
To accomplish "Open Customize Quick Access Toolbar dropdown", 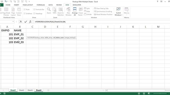I will pos(29,2).
